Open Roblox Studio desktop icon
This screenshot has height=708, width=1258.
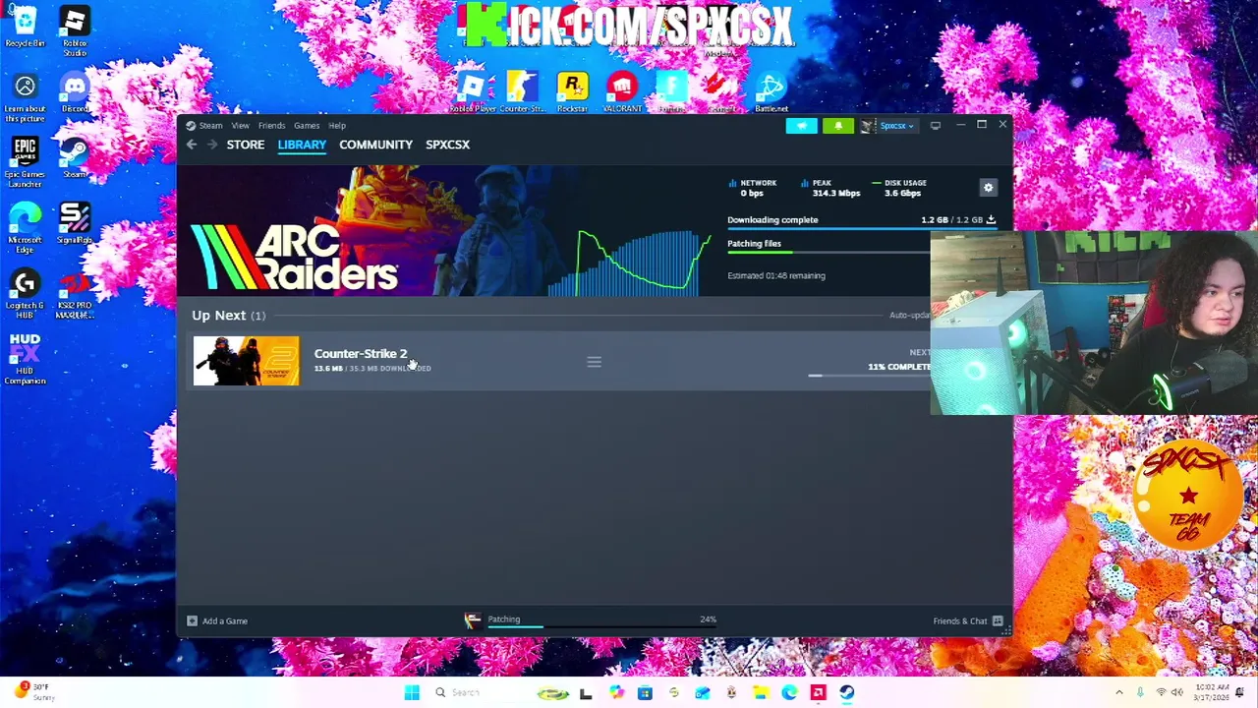click(x=75, y=31)
